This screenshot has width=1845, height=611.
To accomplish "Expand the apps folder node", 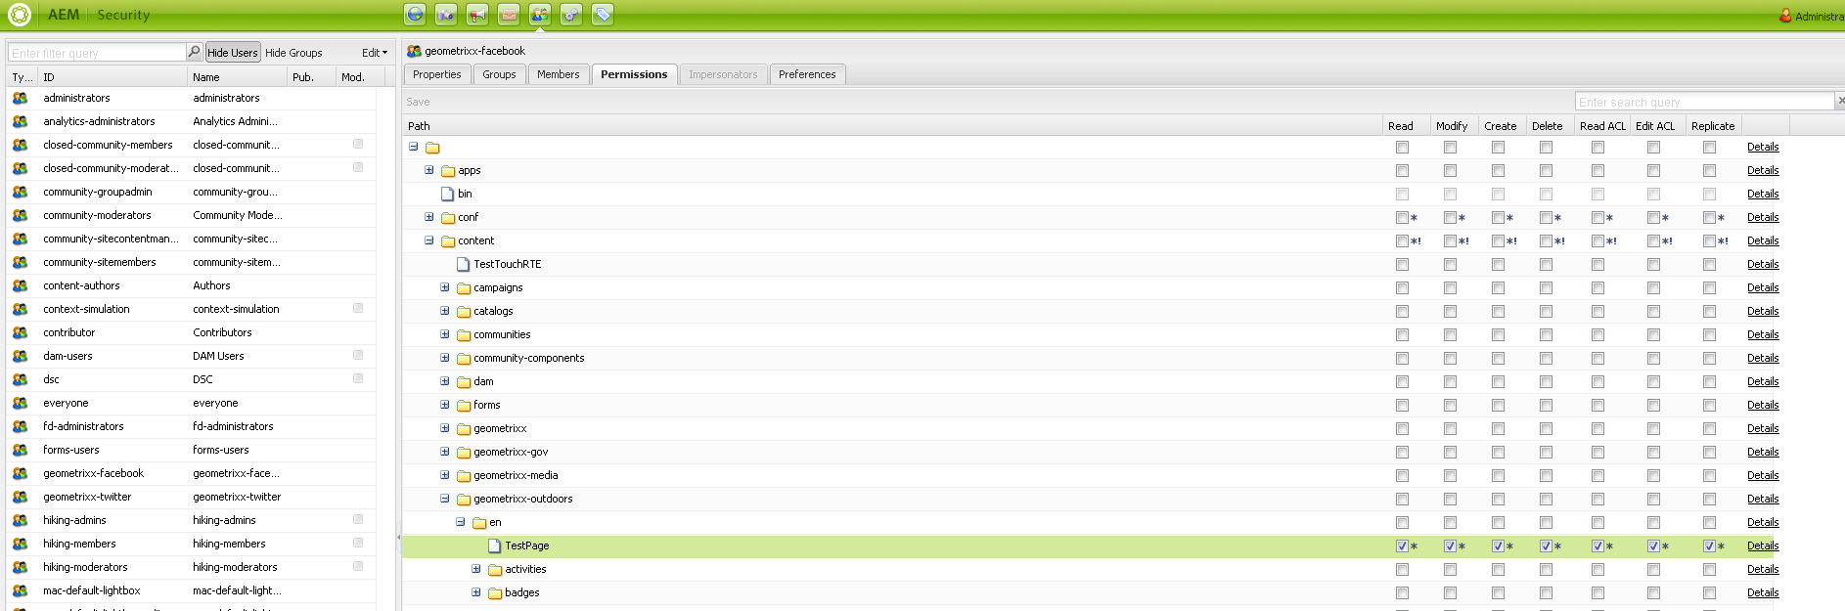I will coord(428,170).
